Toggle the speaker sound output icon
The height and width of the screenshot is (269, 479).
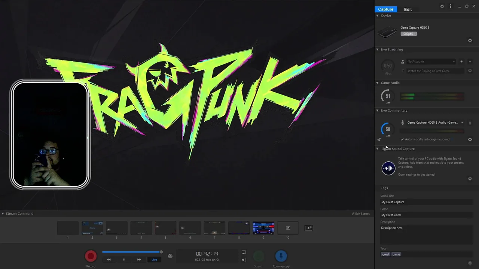244,260
